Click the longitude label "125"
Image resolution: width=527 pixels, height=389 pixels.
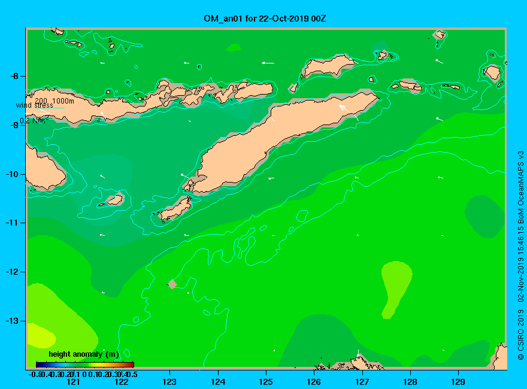(266, 382)
